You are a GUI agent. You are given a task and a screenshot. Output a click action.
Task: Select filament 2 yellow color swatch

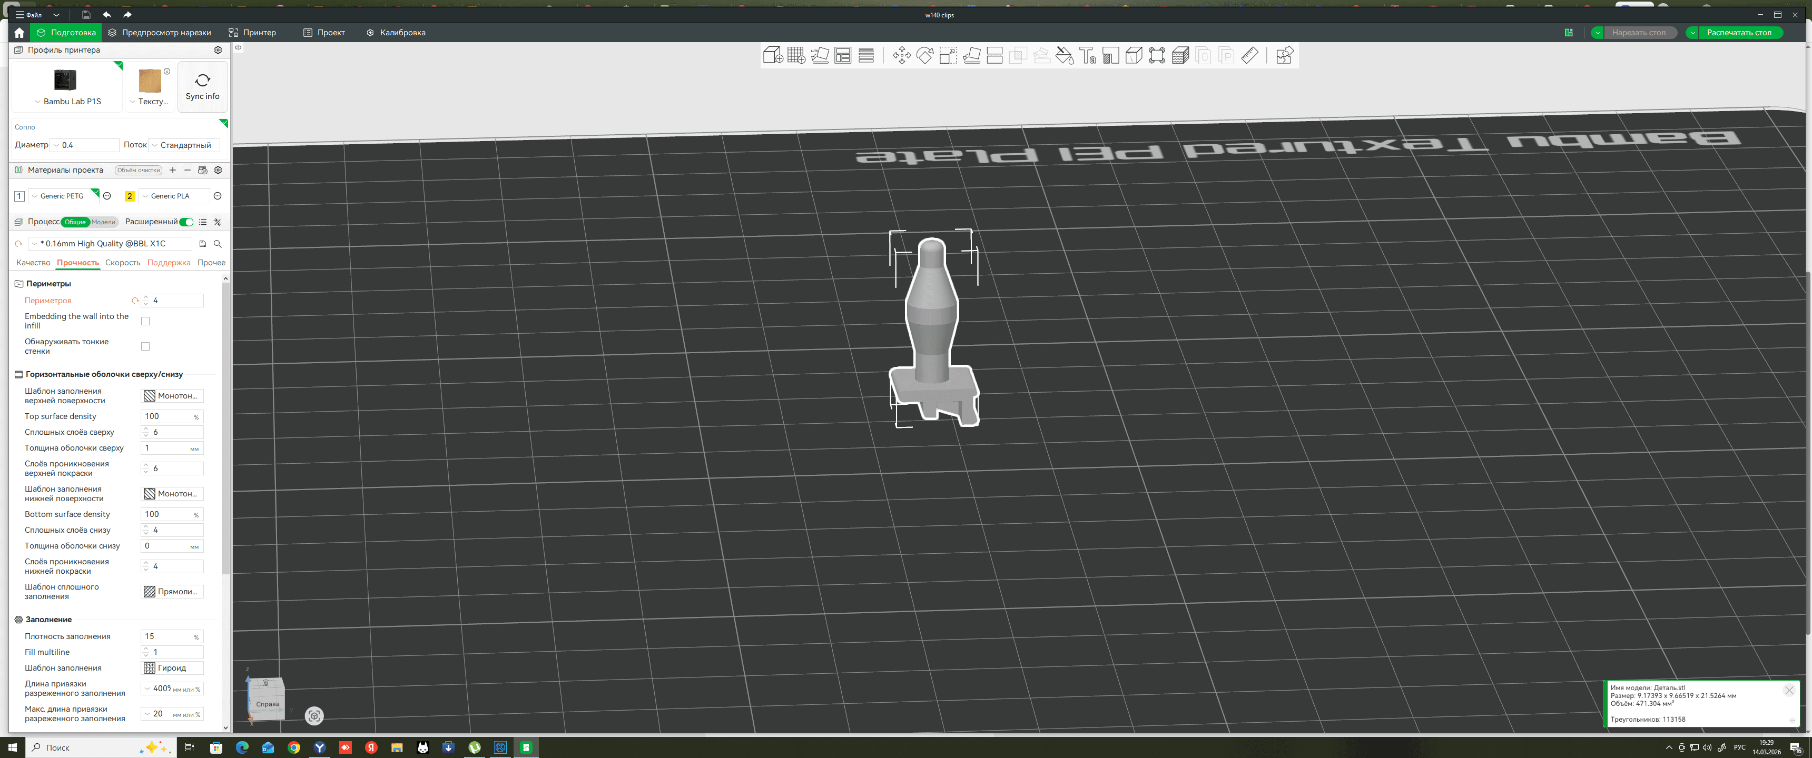pos(130,196)
